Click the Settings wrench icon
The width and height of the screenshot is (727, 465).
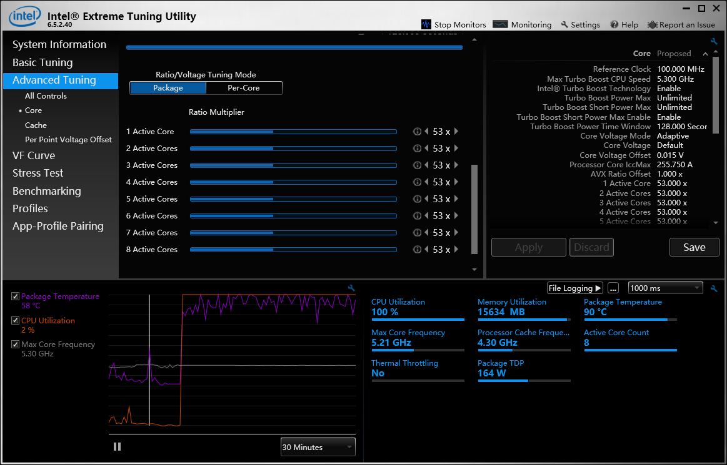tap(564, 25)
